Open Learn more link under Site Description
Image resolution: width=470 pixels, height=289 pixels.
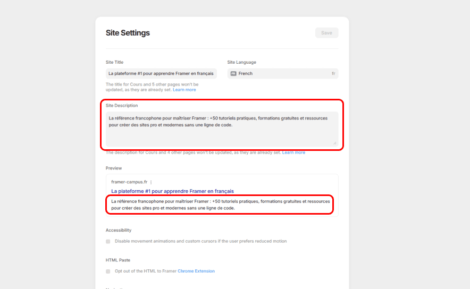coord(293,152)
